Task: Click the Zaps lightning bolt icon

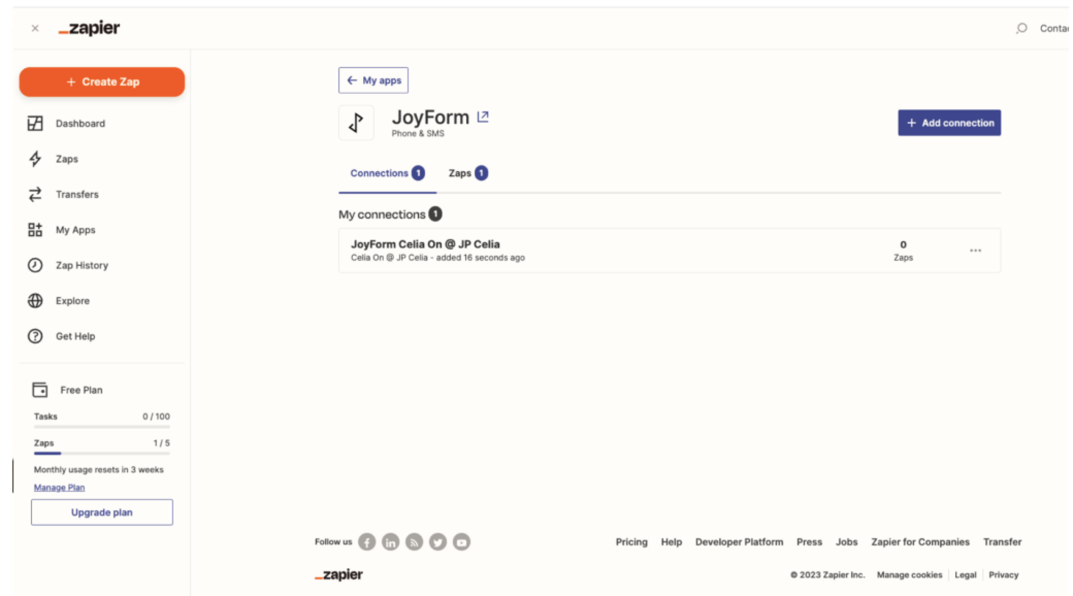Action: click(x=35, y=159)
